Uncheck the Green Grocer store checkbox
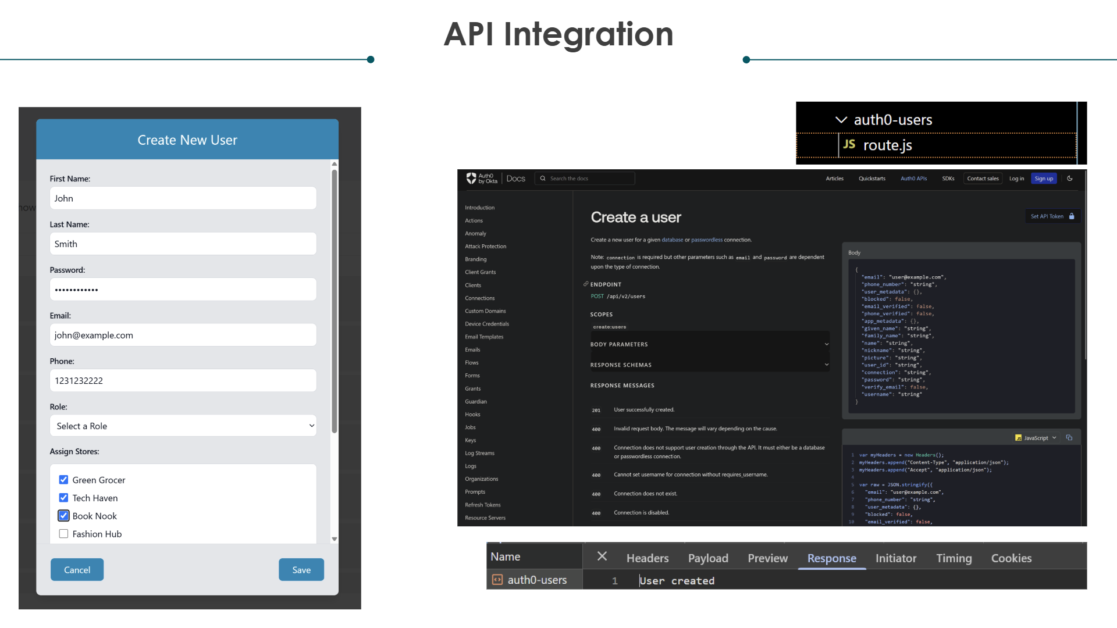This screenshot has width=1117, height=628. 63,480
